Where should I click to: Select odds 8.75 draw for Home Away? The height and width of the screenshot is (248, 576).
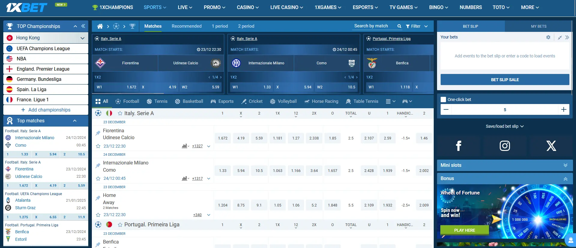pyautogui.click(x=241, y=205)
